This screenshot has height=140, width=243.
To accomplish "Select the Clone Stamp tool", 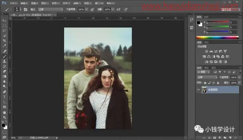I will [x=4, y=61].
